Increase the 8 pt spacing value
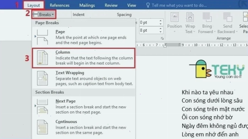This screenshot has width=248, height=139. [160, 29]
